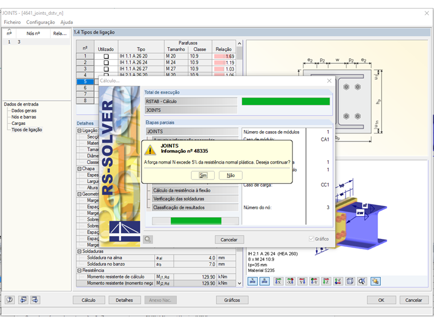434x325 pixels.
Task: Set view against X direction
Action: [x=290, y=281]
